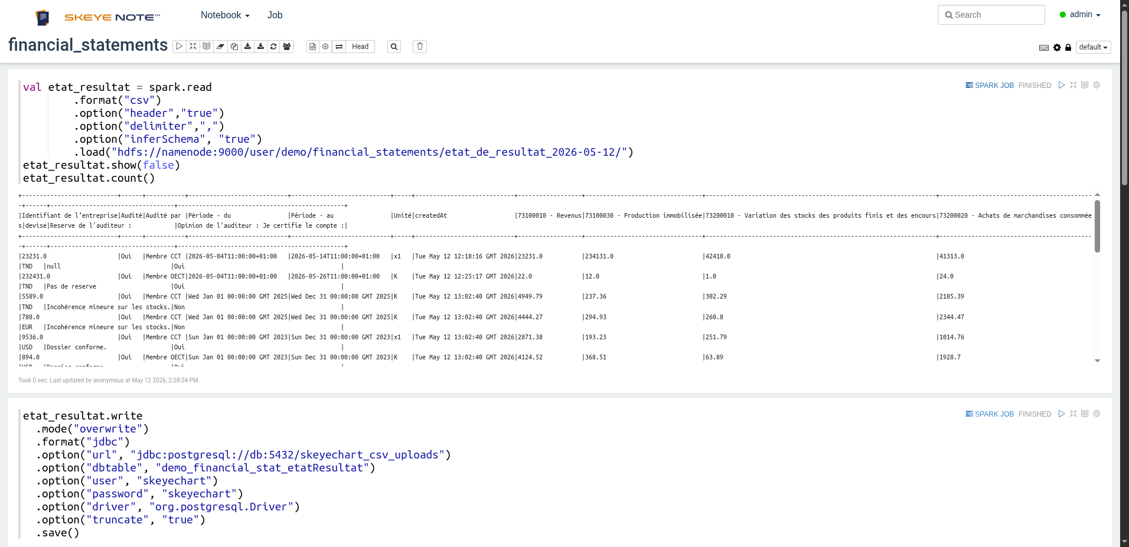
Task: Show or hide output for all paragraphs
Action: 207,47
